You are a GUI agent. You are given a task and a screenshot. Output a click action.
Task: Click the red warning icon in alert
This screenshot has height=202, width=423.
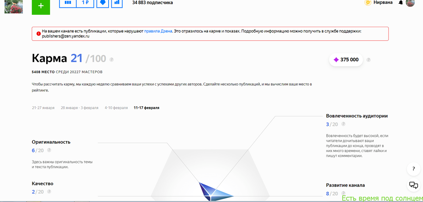(x=38, y=34)
